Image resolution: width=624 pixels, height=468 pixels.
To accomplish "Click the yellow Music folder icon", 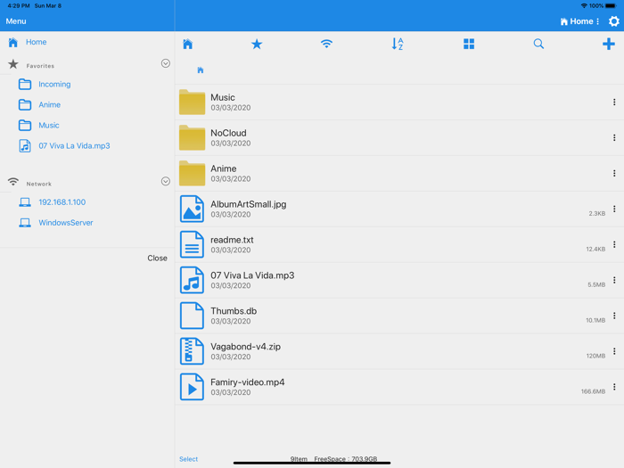I will (192, 103).
